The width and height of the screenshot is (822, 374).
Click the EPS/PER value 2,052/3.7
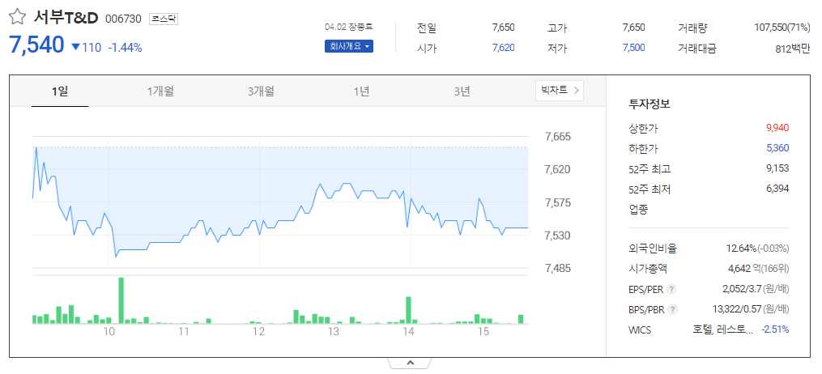(743, 289)
